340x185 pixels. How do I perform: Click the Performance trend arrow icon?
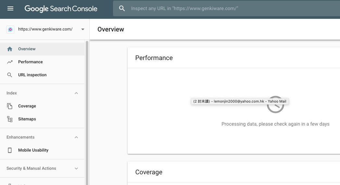coord(10,62)
